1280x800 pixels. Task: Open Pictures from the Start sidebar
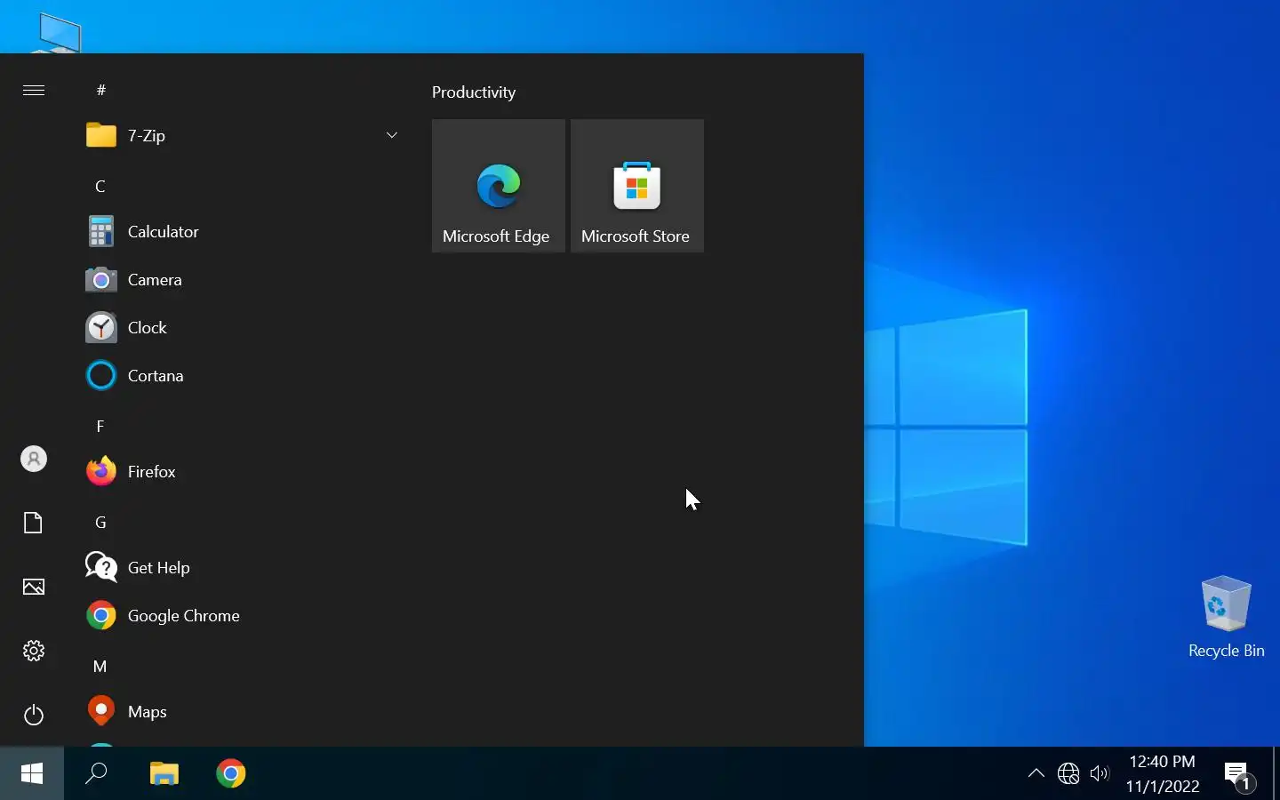tap(34, 587)
